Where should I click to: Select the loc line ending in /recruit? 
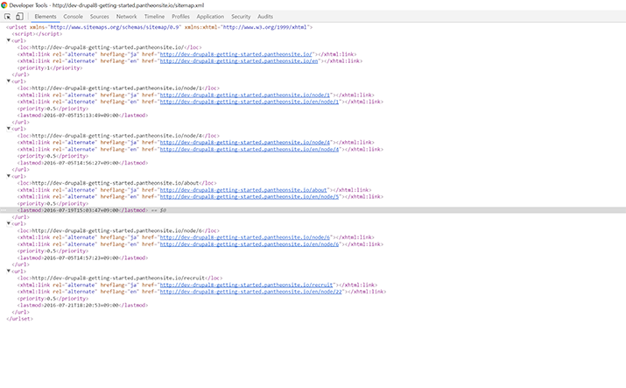coord(120,279)
